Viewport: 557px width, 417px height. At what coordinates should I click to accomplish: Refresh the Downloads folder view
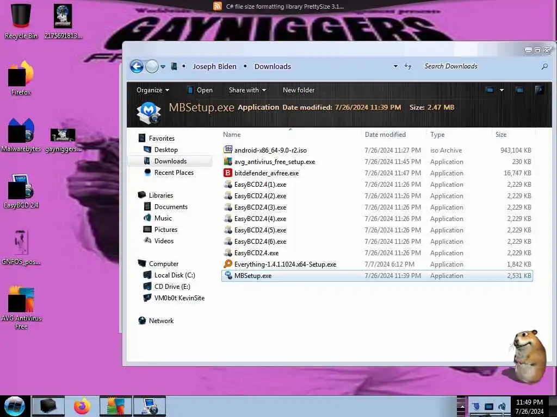coord(408,66)
